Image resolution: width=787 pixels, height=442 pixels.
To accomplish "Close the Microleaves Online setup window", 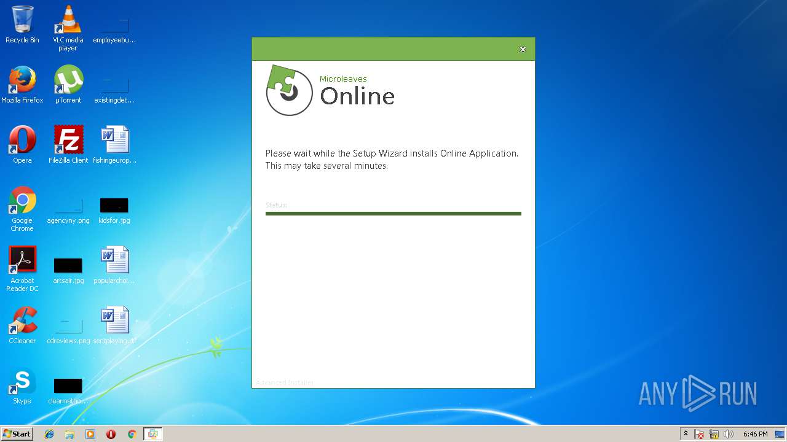I will [523, 49].
